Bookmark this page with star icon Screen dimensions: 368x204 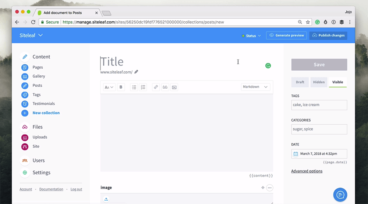coord(308,22)
